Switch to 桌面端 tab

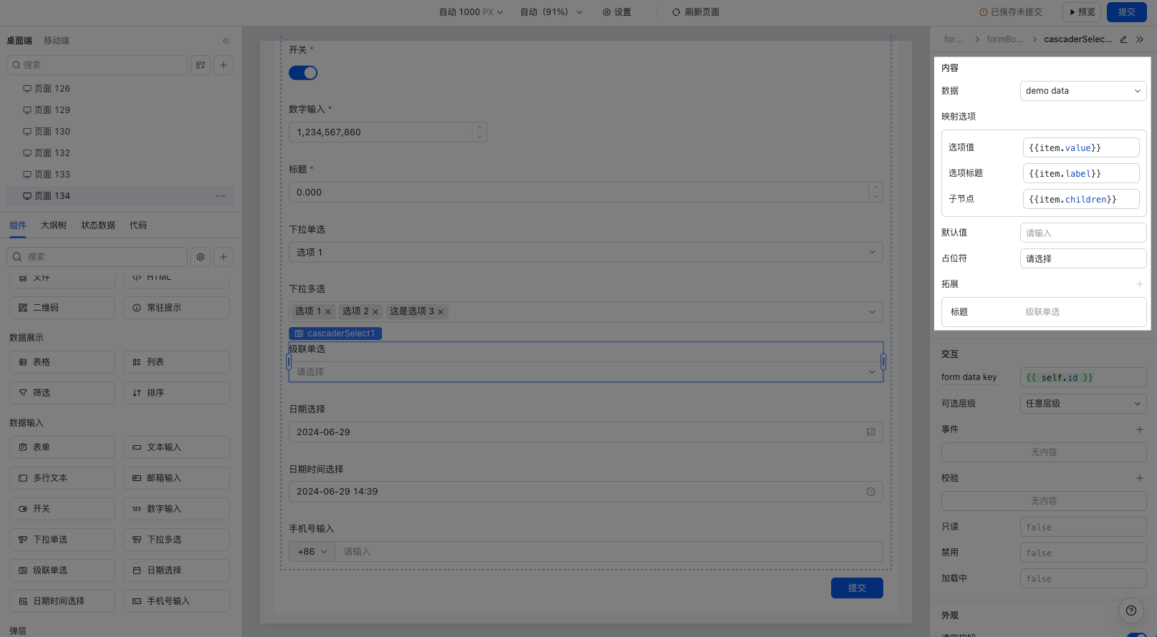click(19, 41)
